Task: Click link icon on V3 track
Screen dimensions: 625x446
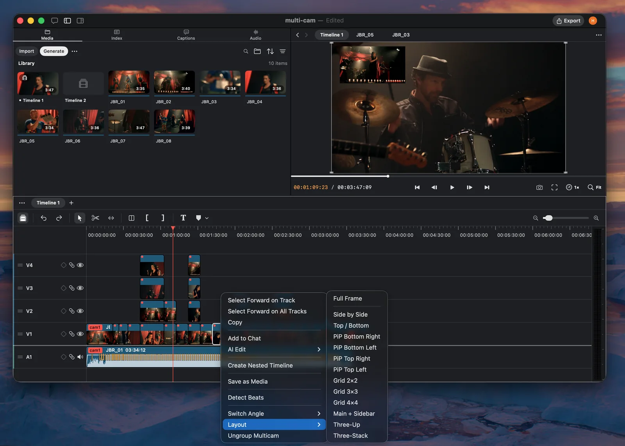Action: (72, 288)
